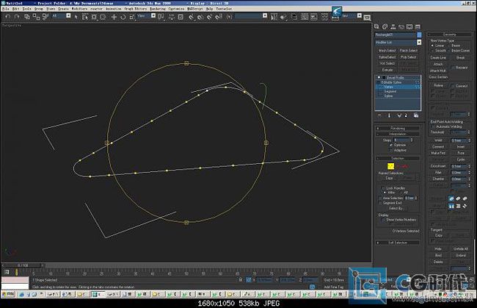Click the Rectangle object color swatch
477x308 pixels.
pos(419,35)
